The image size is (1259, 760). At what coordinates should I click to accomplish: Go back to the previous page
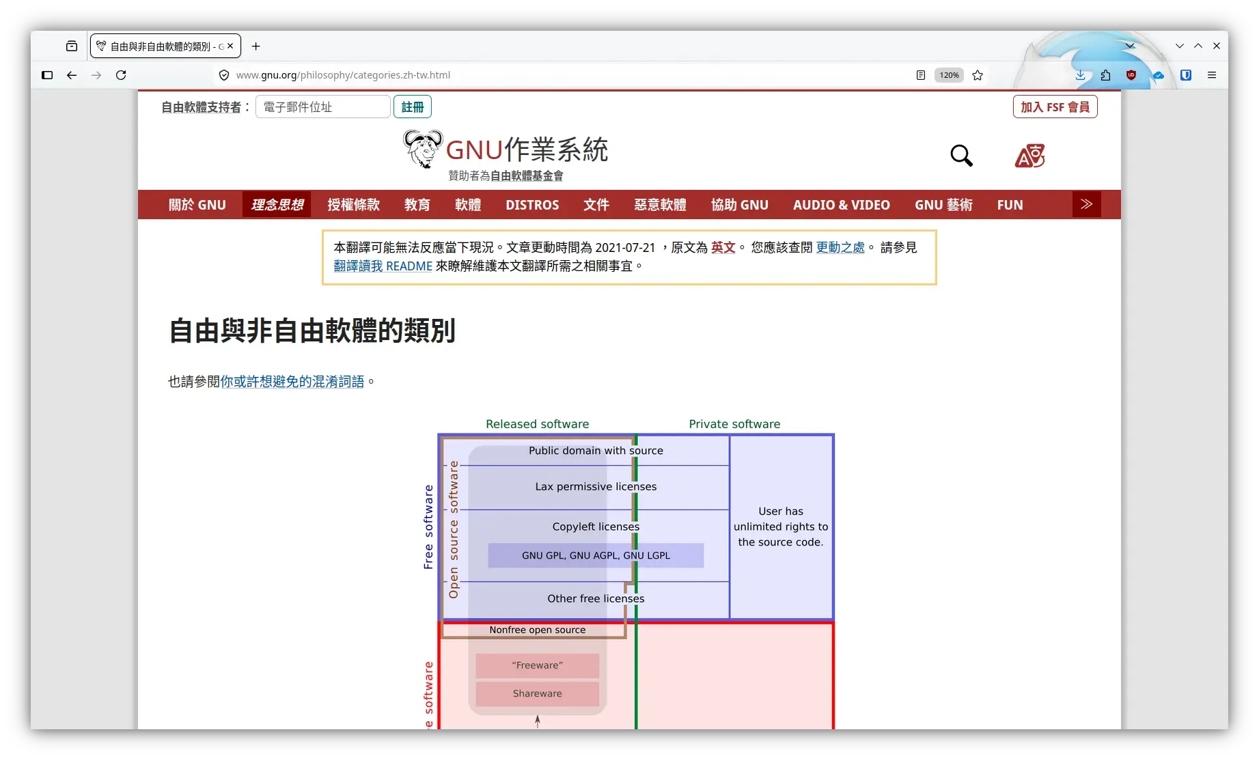pos(72,75)
